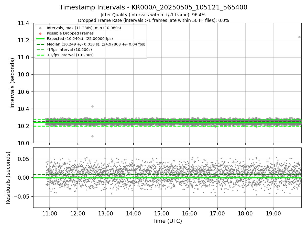Click the Possible Dropped Frames legend entry
Viewport: 307px width, 230px height.
point(70,33)
